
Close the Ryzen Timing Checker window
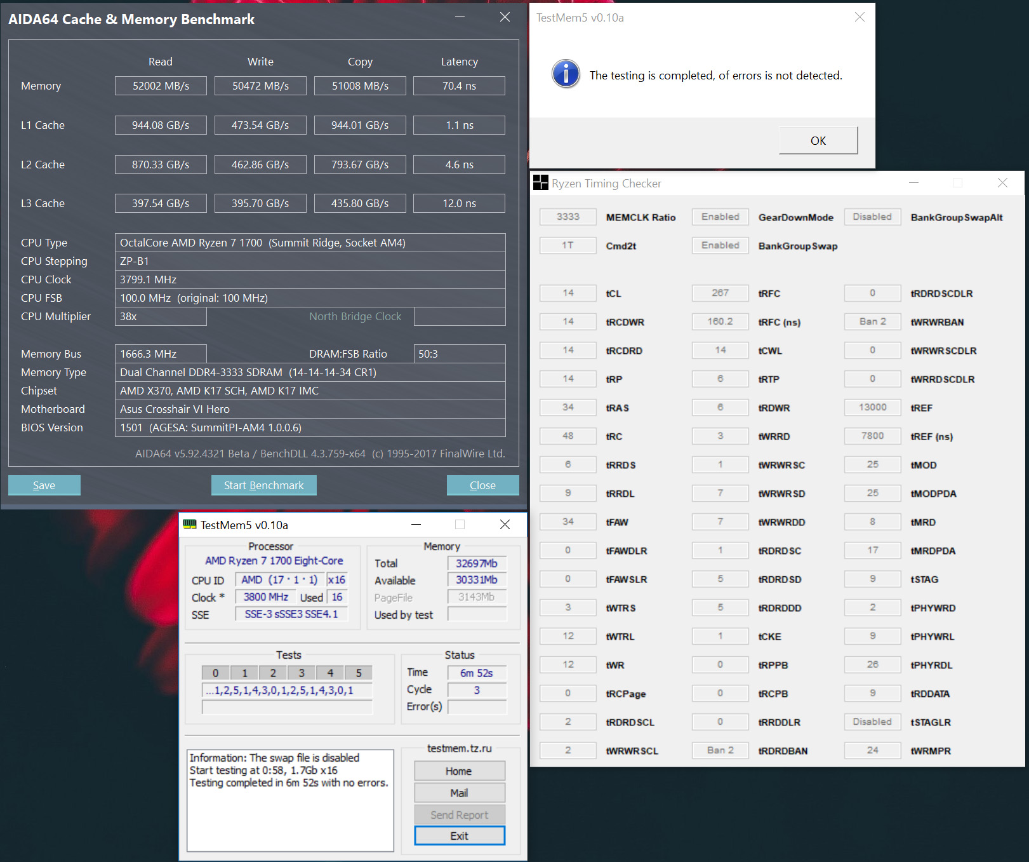coord(1002,183)
